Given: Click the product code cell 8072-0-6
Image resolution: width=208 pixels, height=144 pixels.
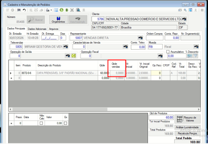Looking at the screenshot, I should 29,73.
